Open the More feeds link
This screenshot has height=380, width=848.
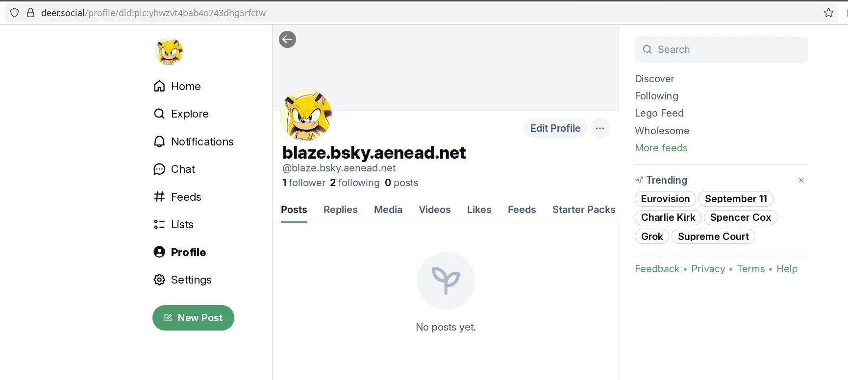[x=661, y=148]
